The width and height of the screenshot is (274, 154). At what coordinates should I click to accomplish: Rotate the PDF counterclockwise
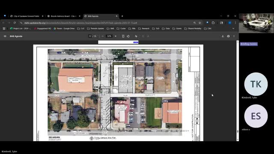pos(128,36)
